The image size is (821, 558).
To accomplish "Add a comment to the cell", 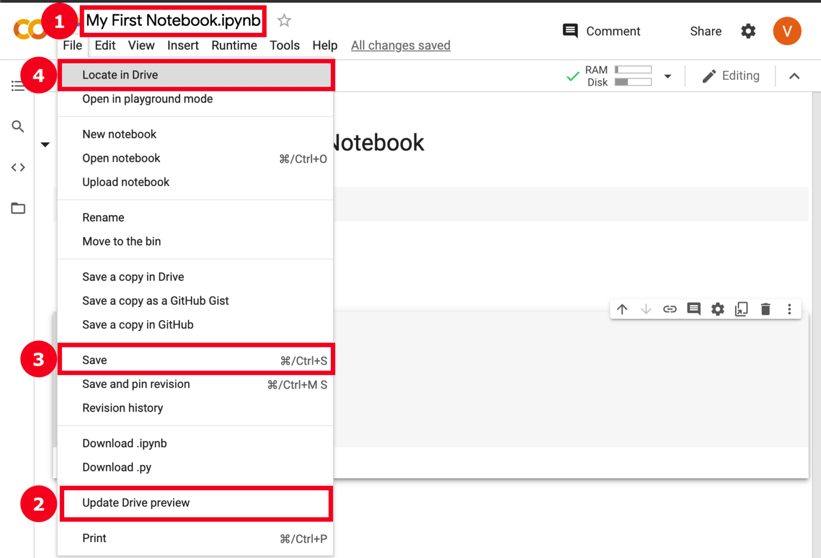I will 693,309.
